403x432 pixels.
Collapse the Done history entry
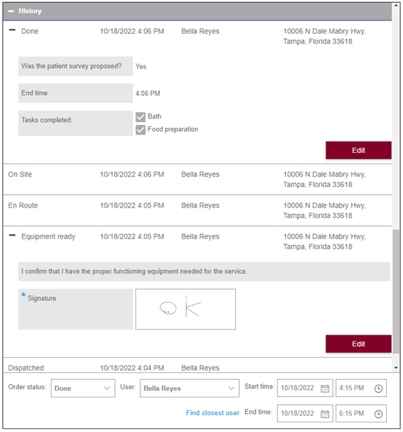pyautogui.click(x=12, y=30)
